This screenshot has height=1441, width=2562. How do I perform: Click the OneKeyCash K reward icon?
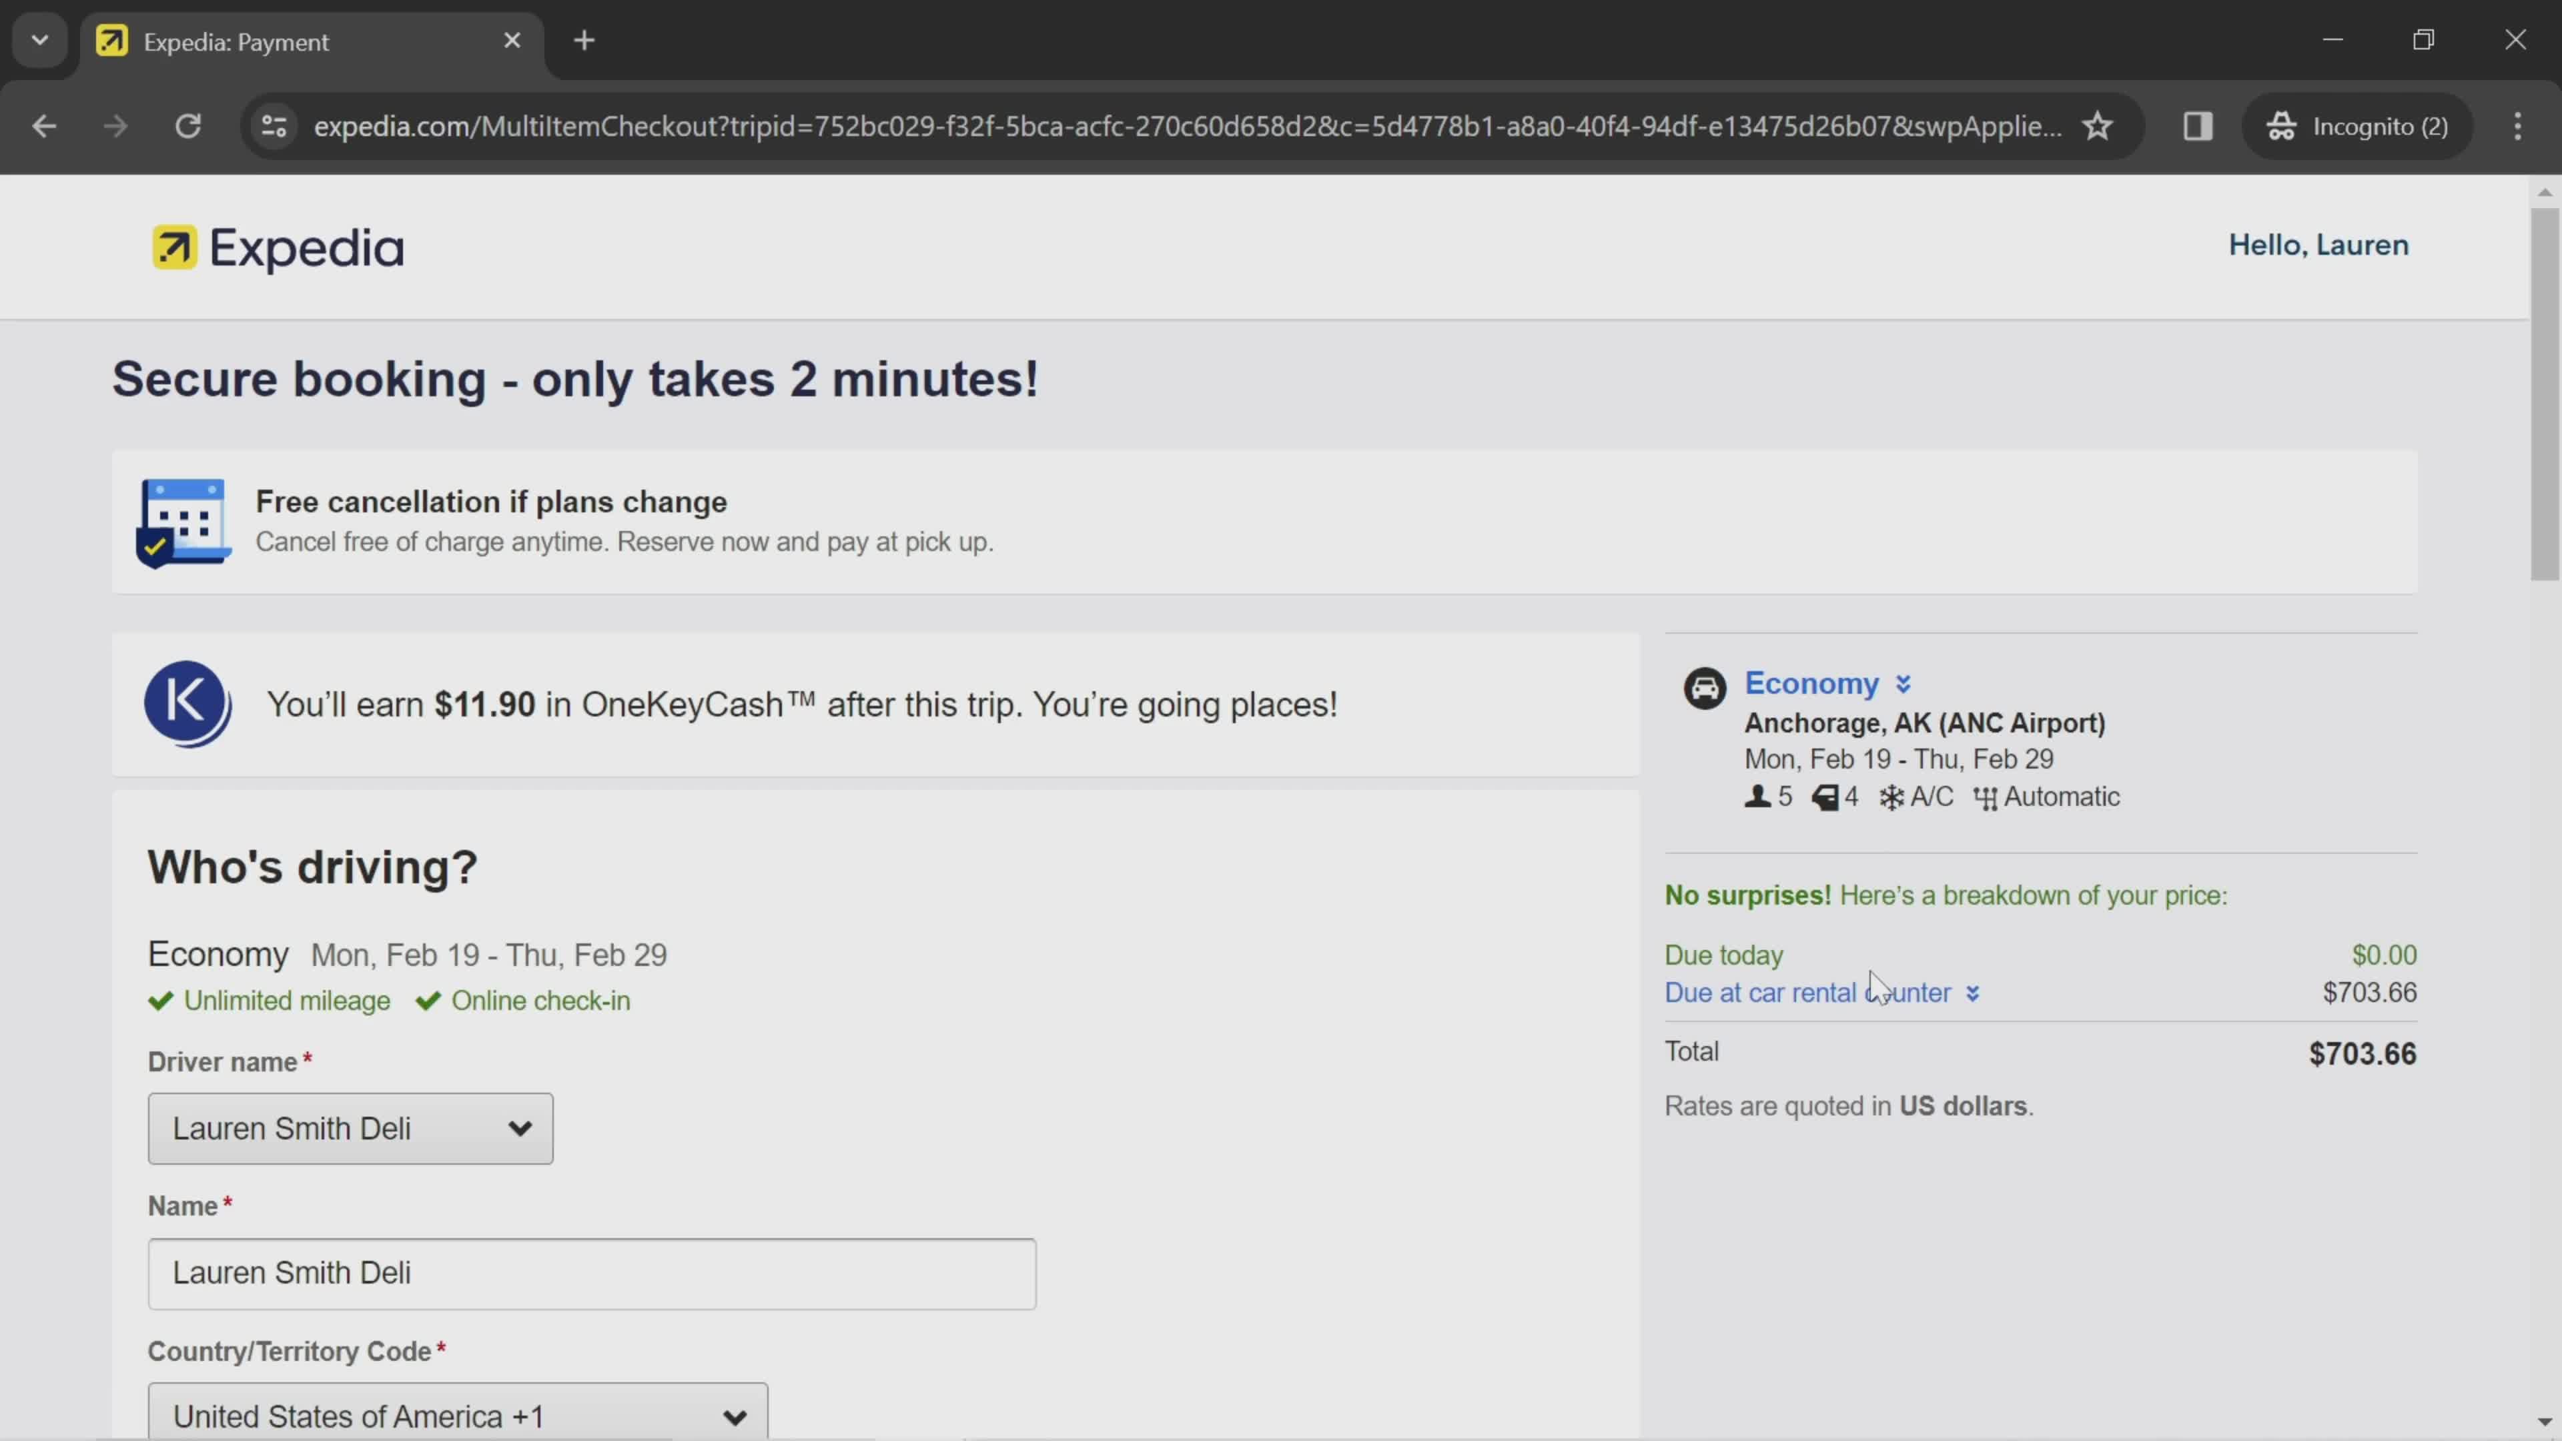187,702
